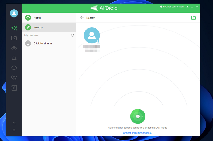Image resolution: width=213 pixels, height=141 pixels.
Task: Open the Contacts icon in sidebar
Action: 14,88
